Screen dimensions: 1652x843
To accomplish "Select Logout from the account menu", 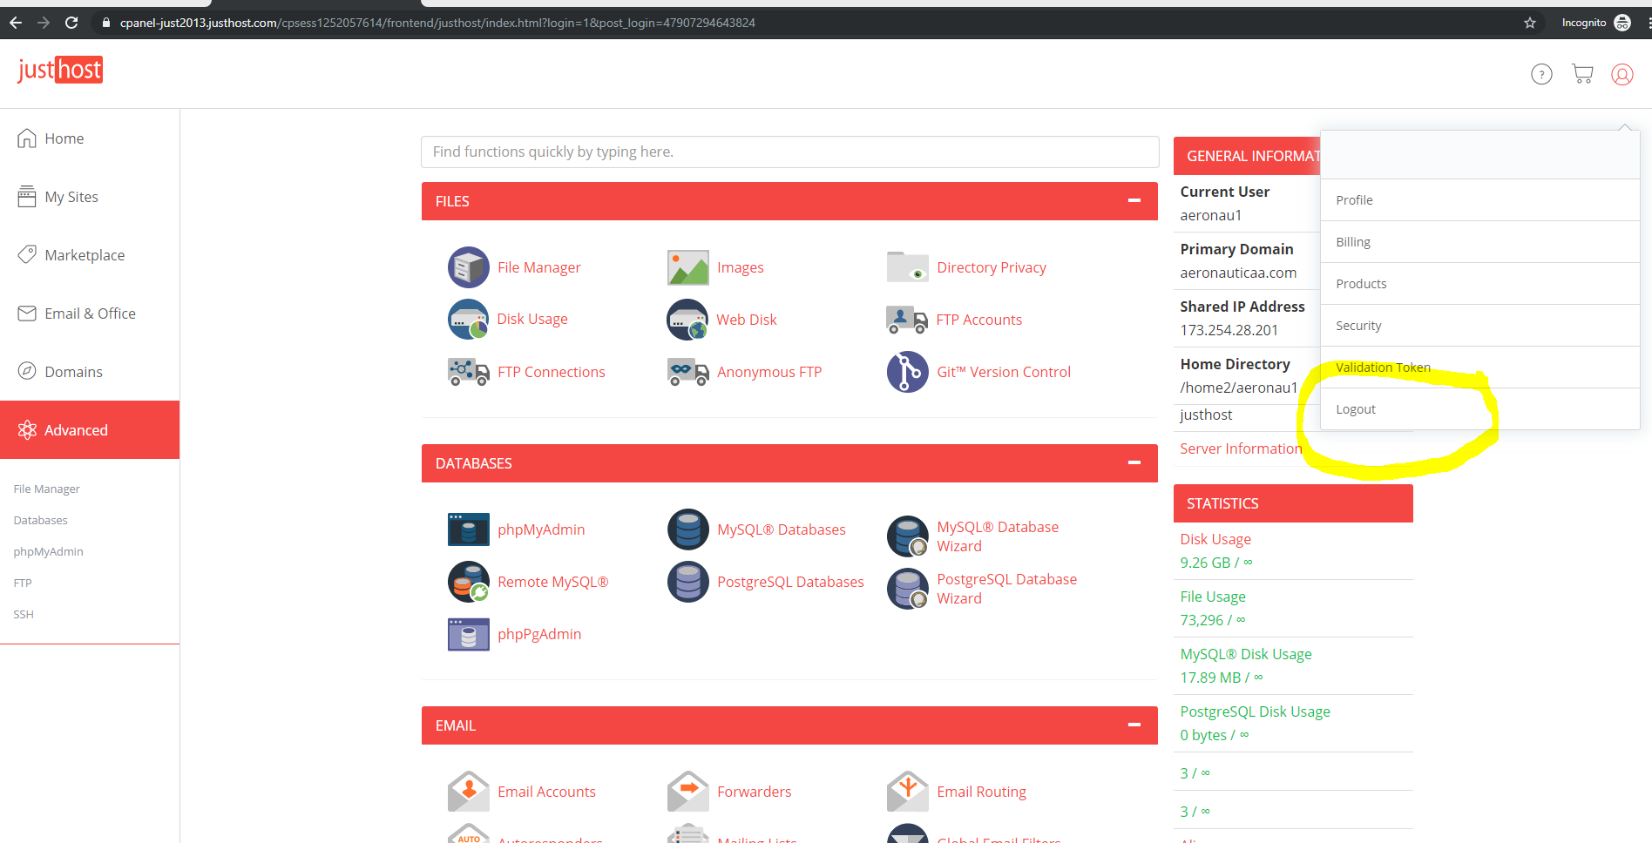I will coord(1356,409).
